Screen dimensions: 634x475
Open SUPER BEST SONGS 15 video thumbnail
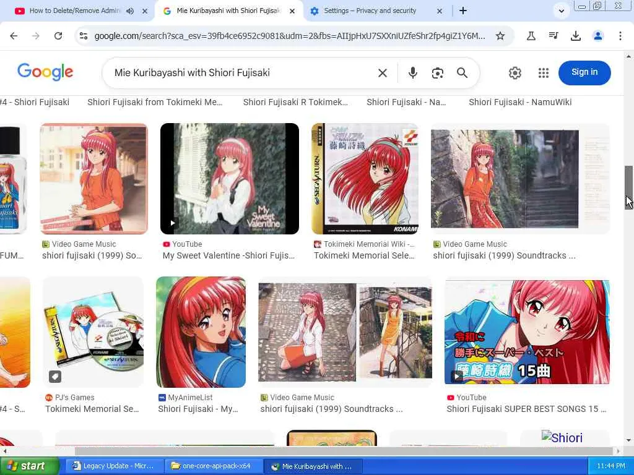click(527, 332)
